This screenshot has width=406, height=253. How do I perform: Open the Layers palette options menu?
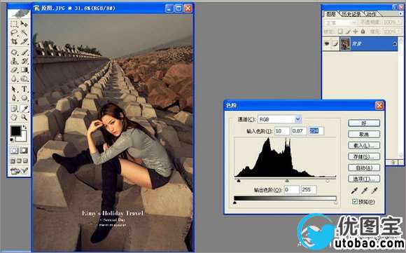tap(401, 14)
